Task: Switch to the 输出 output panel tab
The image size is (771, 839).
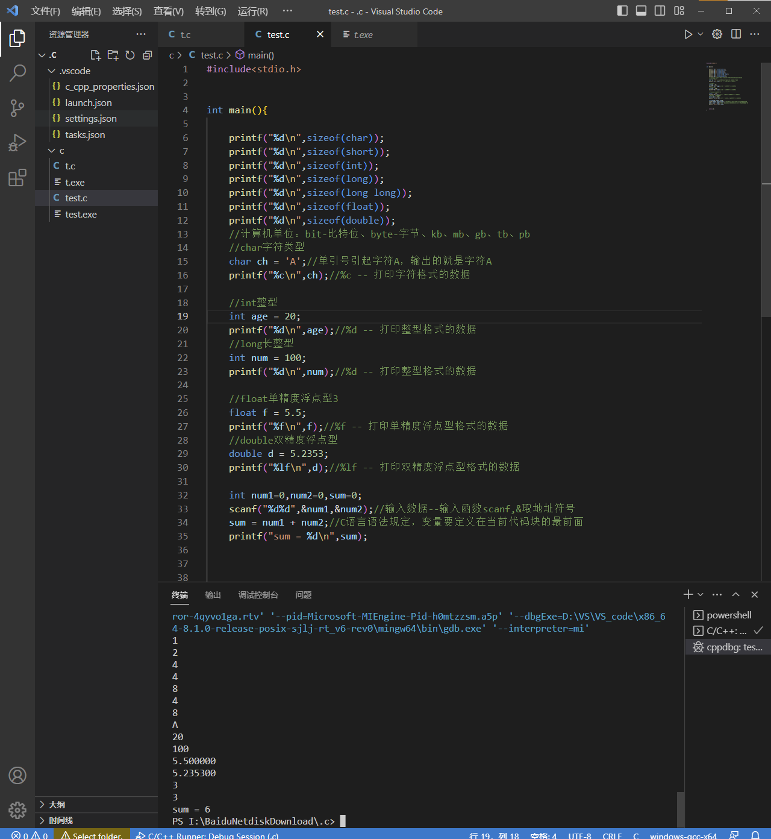Action: tap(213, 595)
